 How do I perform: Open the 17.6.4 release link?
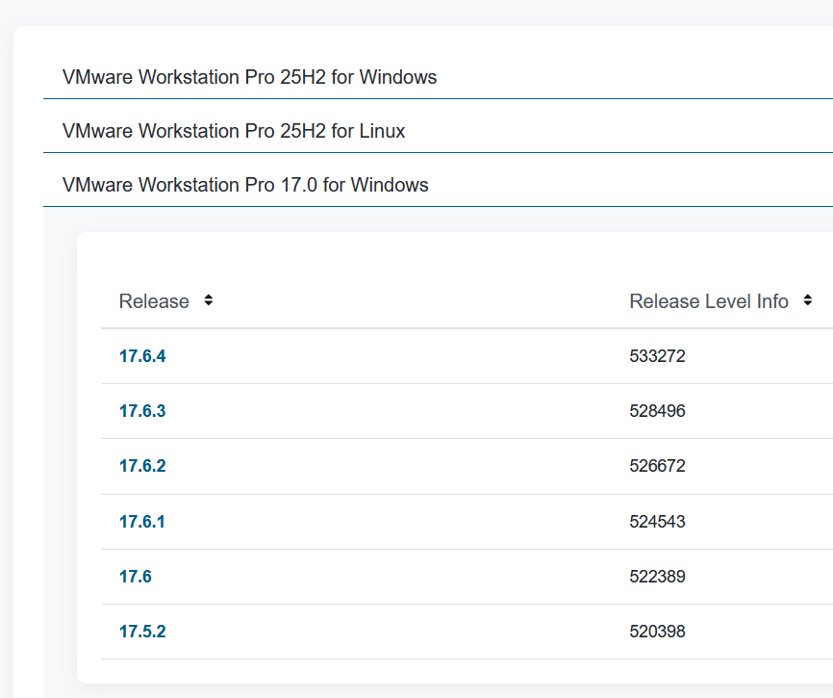pyautogui.click(x=142, y=356)
